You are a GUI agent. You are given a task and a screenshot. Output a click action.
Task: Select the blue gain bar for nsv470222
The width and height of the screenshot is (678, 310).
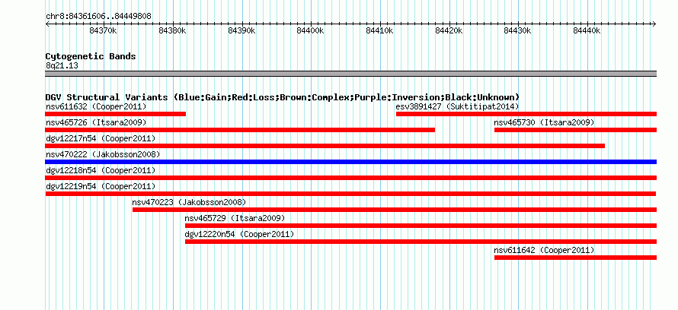[351, 162]
